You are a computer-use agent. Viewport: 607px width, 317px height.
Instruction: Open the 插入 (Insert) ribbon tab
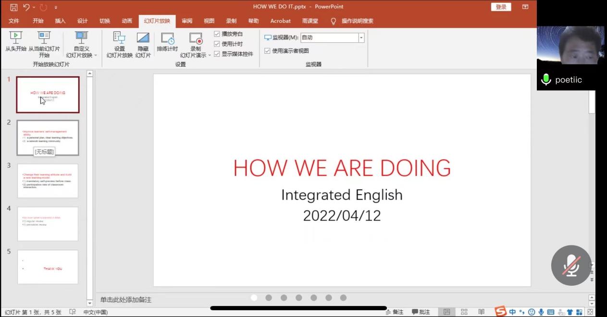tap(60, 21)
